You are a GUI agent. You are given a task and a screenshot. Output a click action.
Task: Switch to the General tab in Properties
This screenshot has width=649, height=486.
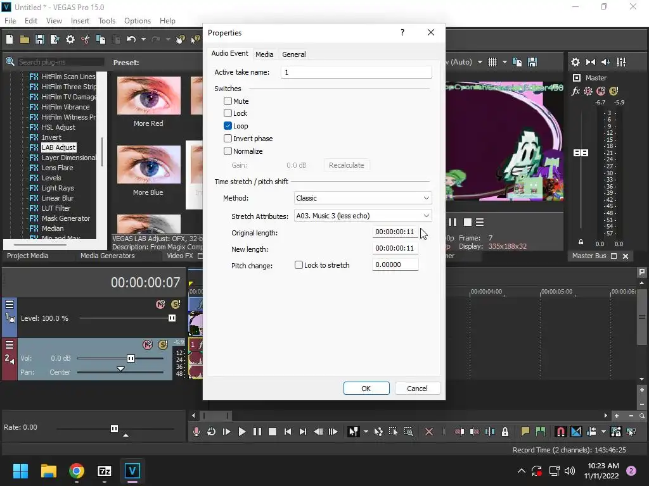294,54
